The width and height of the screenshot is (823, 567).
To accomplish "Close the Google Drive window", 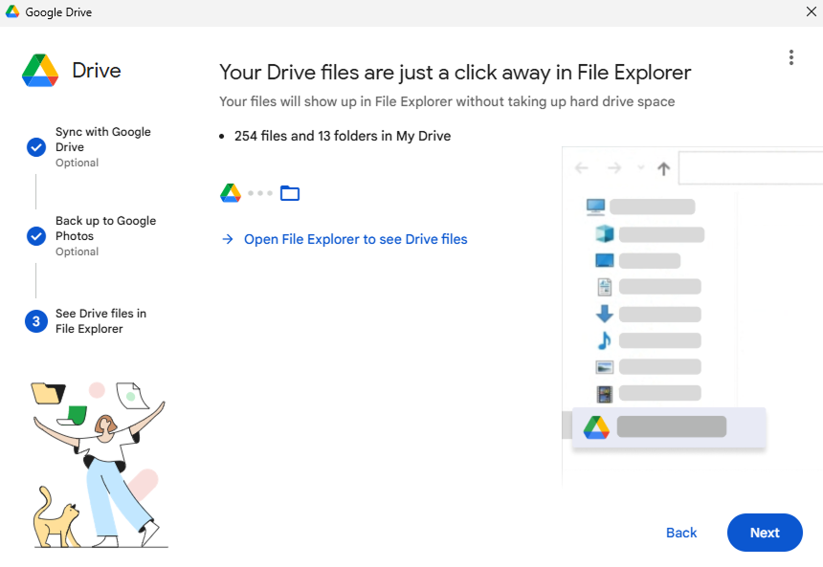I will click(x=812, y=12).
